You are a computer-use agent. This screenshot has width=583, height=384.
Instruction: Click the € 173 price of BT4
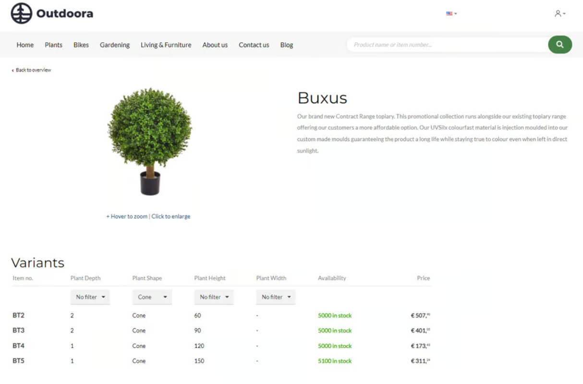click(x=420, y=346)
